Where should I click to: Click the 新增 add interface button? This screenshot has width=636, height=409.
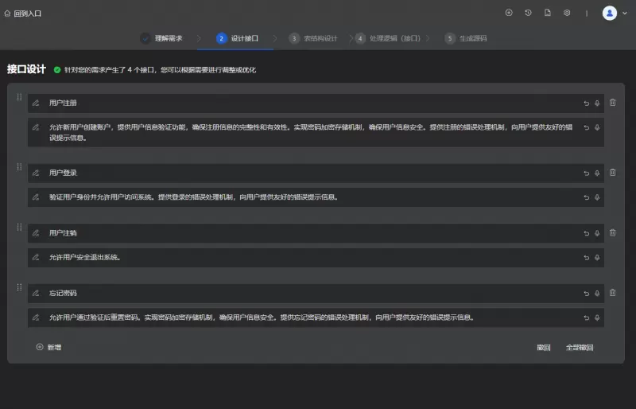(48, 347)
